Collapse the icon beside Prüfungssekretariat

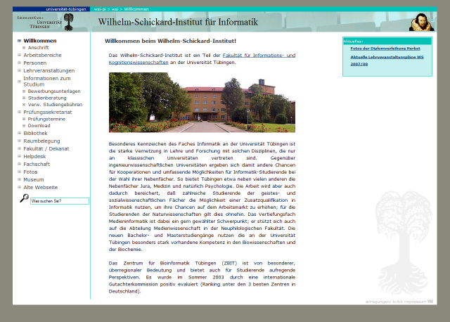pos(19,112)
